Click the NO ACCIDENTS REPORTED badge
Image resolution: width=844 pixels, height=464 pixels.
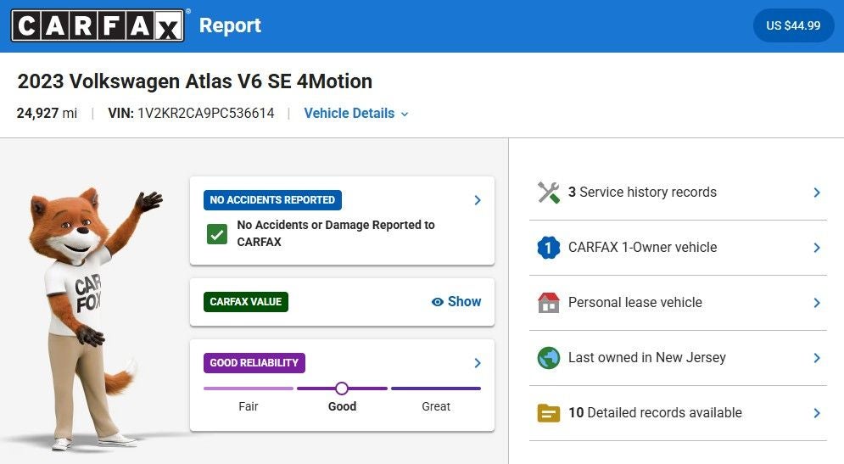[x=272, y=200]
